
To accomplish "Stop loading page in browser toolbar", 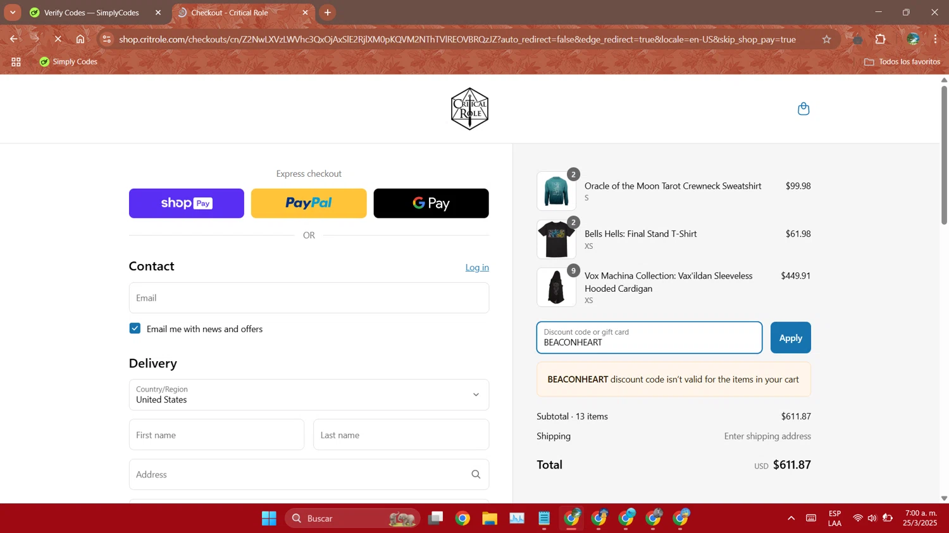I will click(58, 39).
